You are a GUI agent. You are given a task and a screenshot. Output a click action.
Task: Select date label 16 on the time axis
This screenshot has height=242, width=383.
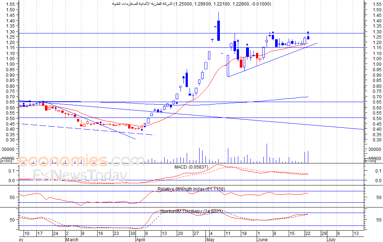tap(101, 234)
